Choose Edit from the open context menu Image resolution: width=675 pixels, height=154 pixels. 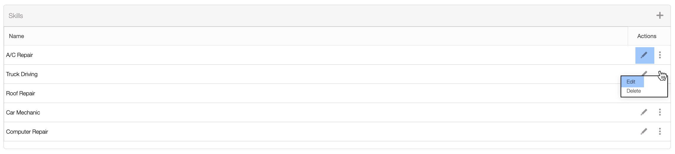click(x=632, y=82)
